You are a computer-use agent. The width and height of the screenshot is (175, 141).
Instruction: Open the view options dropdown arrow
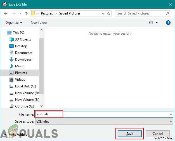(x=157, y=23)
